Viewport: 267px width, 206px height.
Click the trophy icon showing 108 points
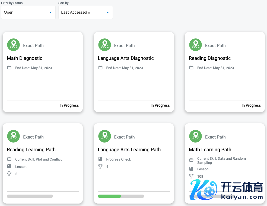(x=191, y=176)
